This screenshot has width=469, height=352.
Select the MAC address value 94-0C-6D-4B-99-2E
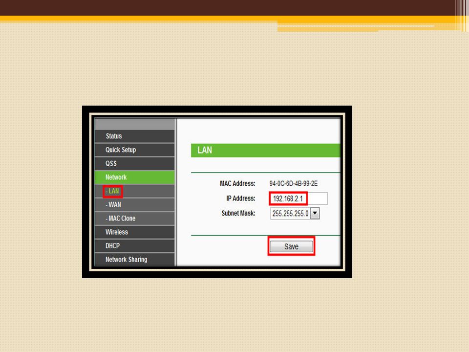(x=294, y=183)
